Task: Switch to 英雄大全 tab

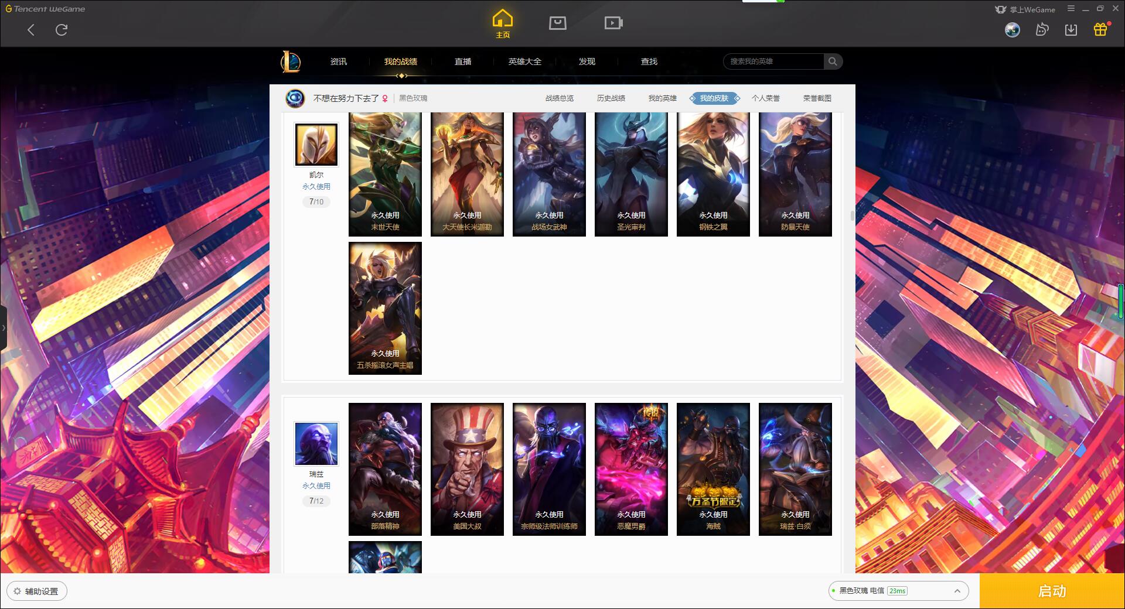Action: (x=525, y=61)
